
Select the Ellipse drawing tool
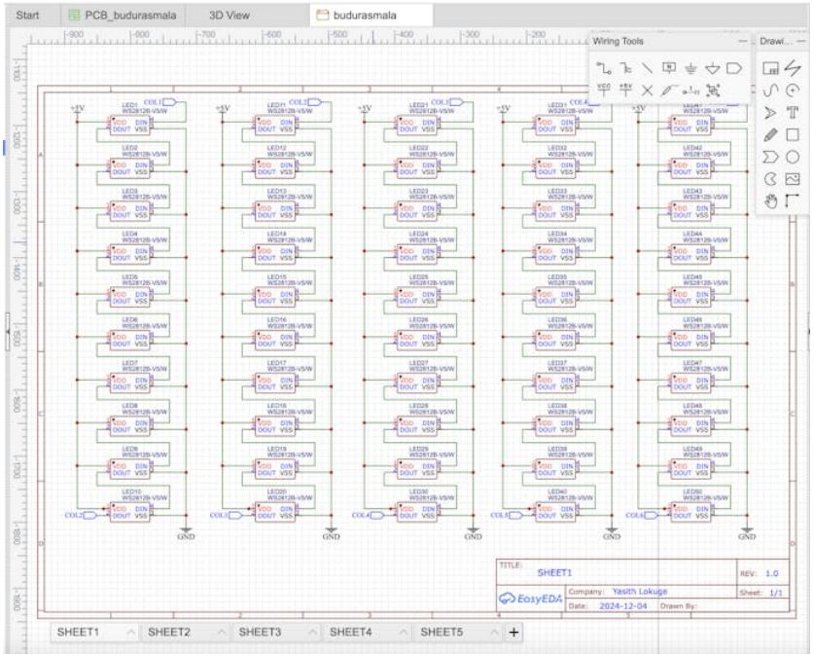[x=793, y=156]
